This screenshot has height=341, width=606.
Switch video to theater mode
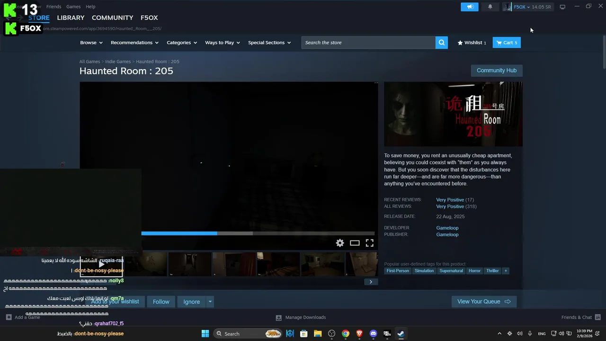[355, 243]
